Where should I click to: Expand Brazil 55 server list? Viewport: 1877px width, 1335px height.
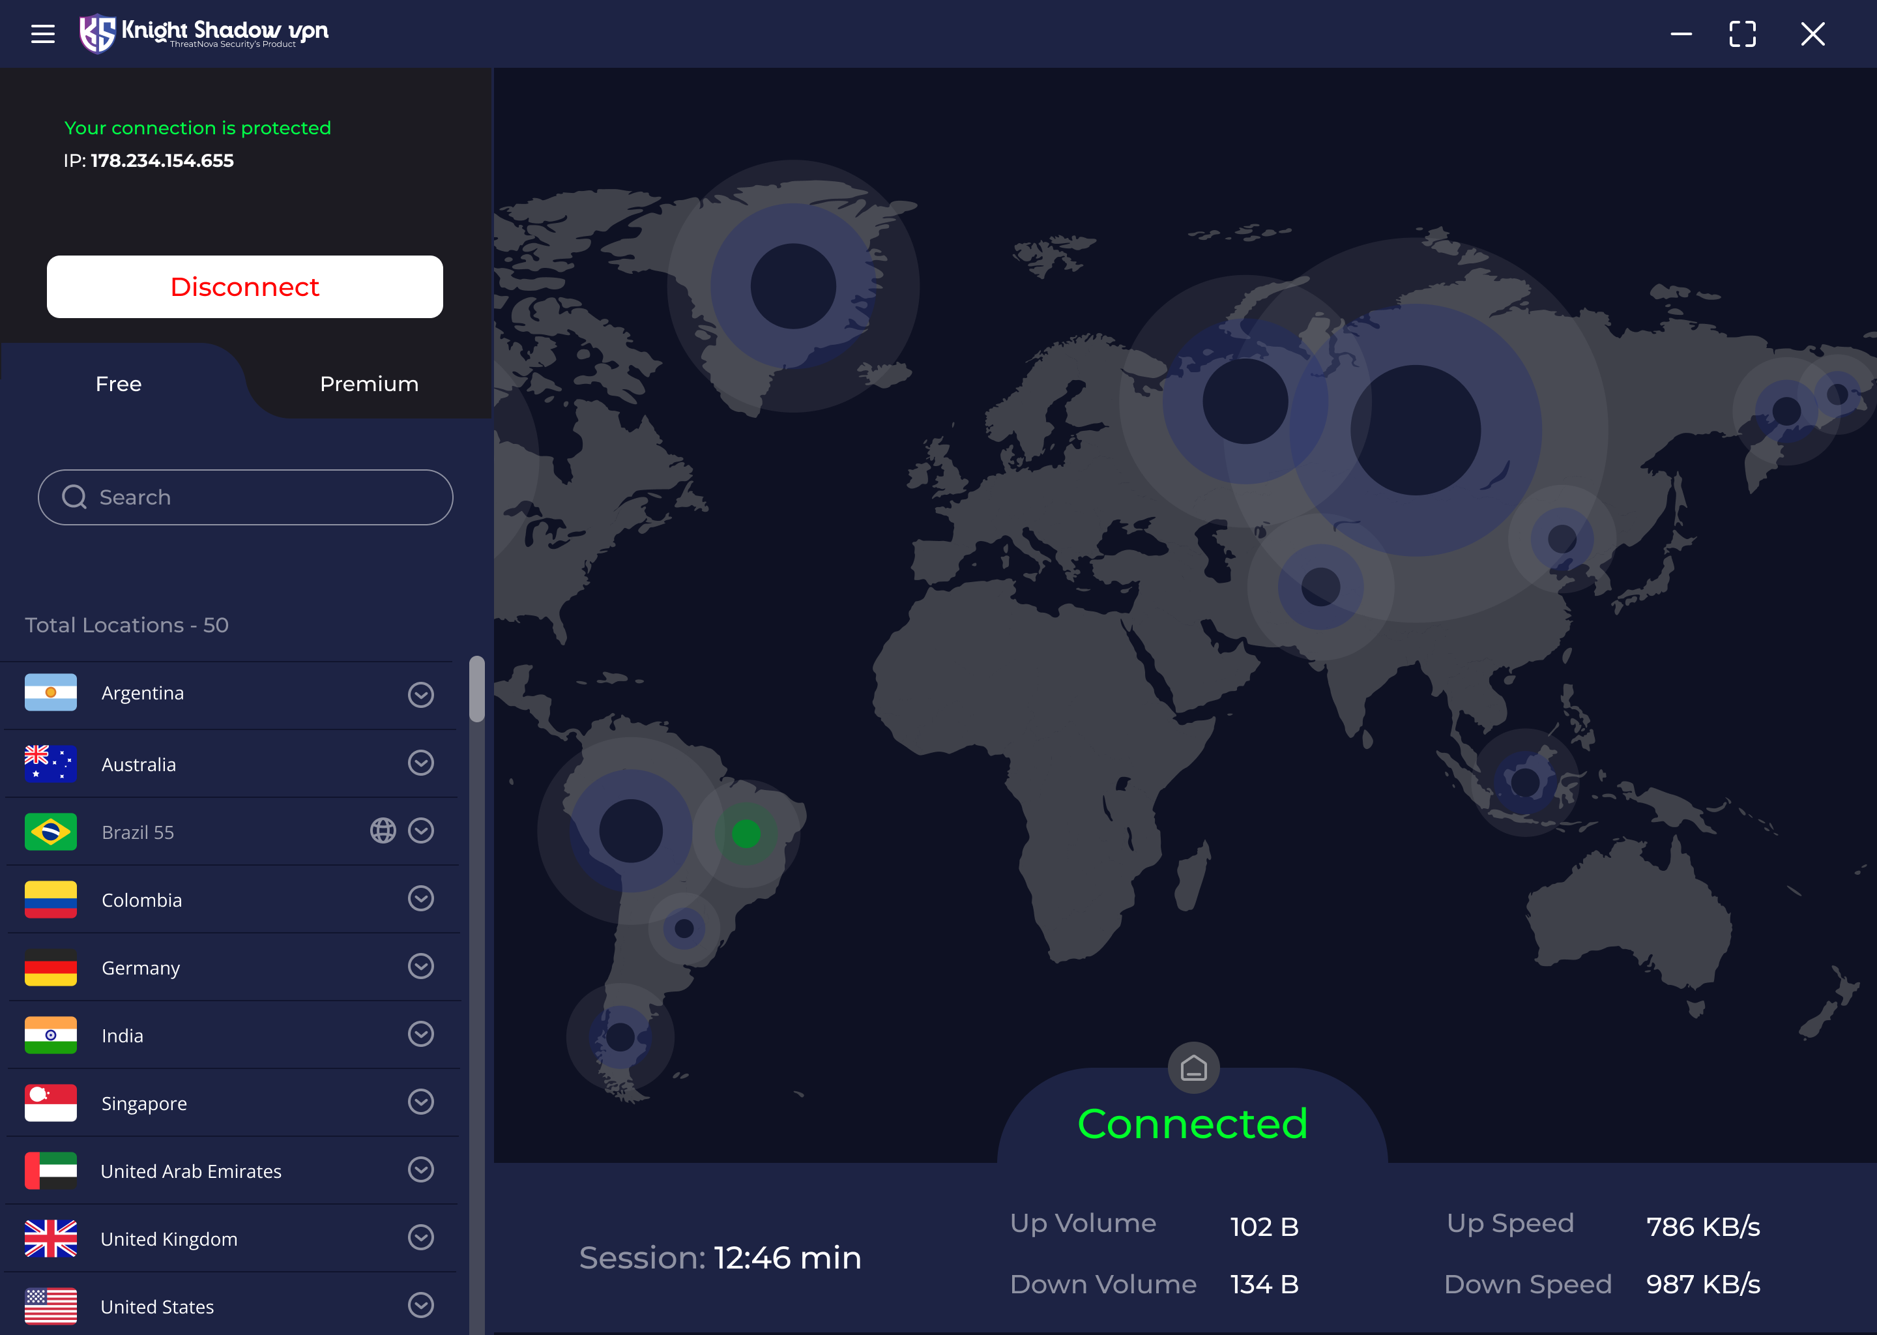click(x=421, y=830)
